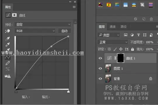This screenshot has width=158, height=105.
Task: Select the green-blue gradient swatch
Action: pos(117,5)
